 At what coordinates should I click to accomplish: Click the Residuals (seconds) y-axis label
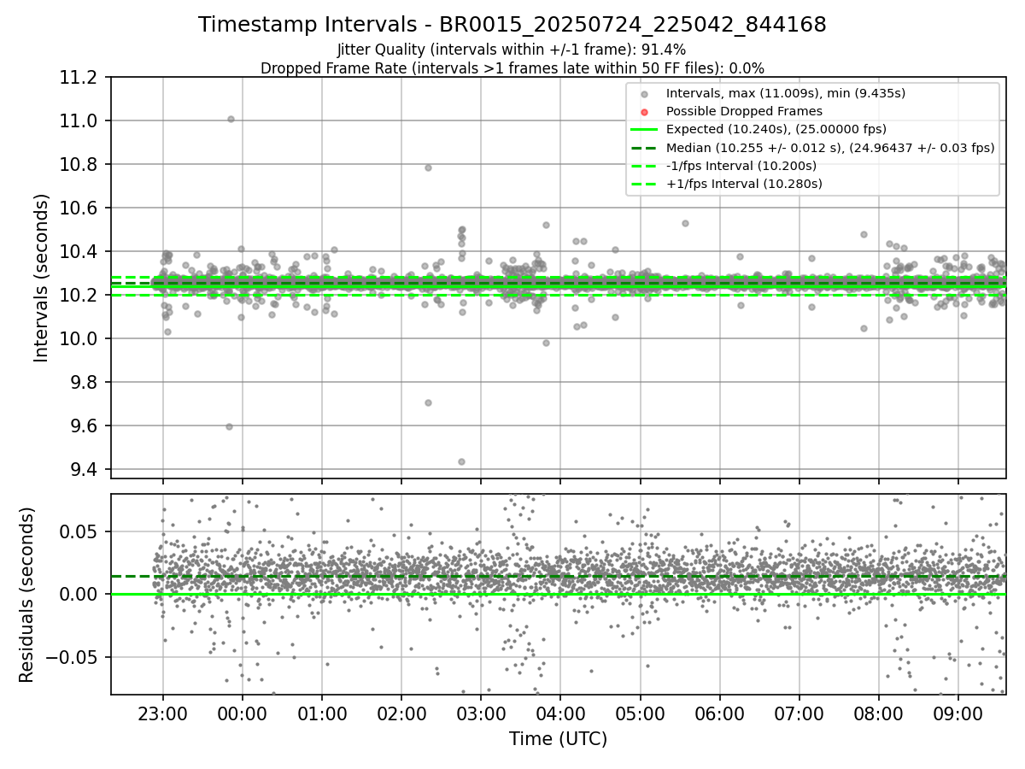click(26, 595)
